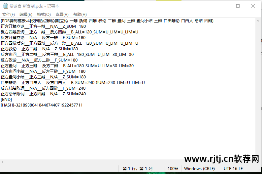Minimize the Notepad window
Viewport: 262px width, 174px height.
pos(223,6)
